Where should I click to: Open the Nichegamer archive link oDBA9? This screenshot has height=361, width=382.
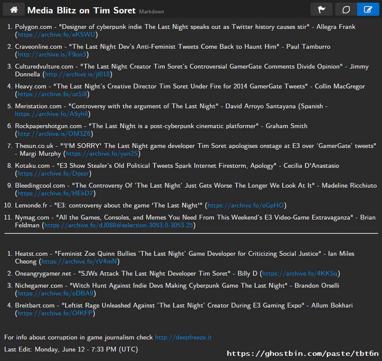(x=56, y=293)
